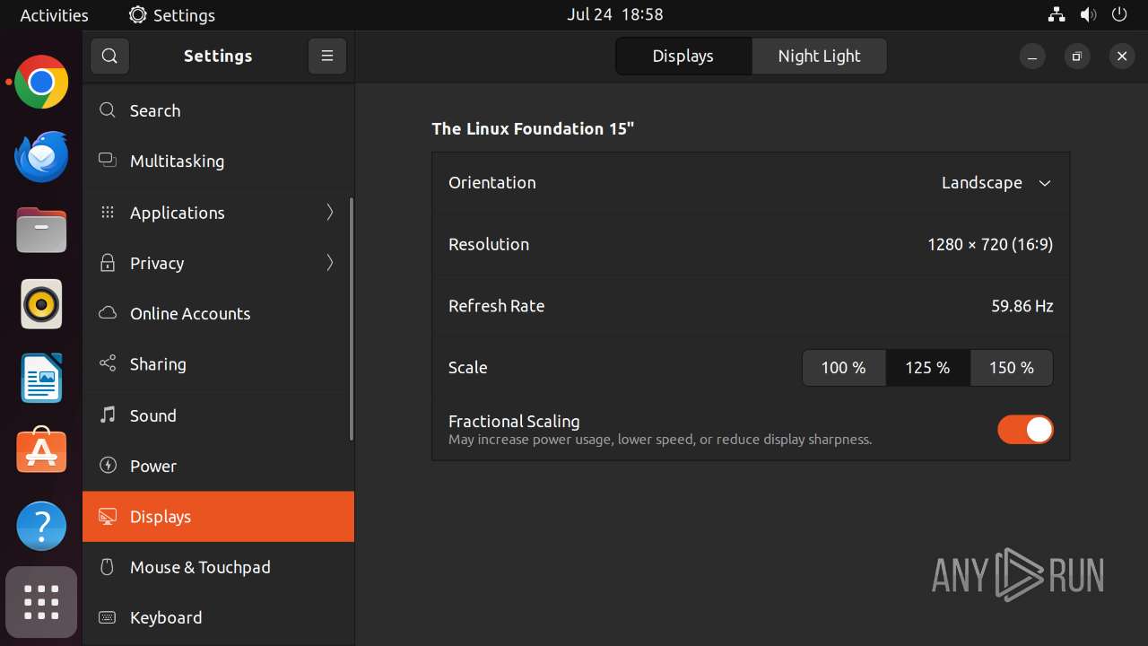Select the Keyboard icon in sidebar
Screen dimensions: 1148x646
point(108,617)
